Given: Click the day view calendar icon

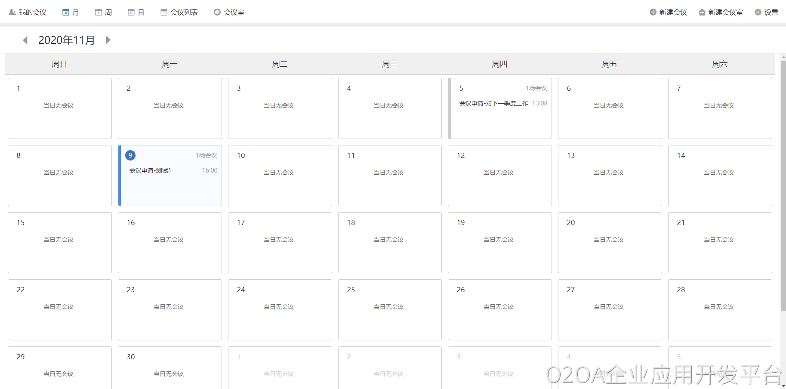Looking at the screenshot, I should click(x=131, y=12).
